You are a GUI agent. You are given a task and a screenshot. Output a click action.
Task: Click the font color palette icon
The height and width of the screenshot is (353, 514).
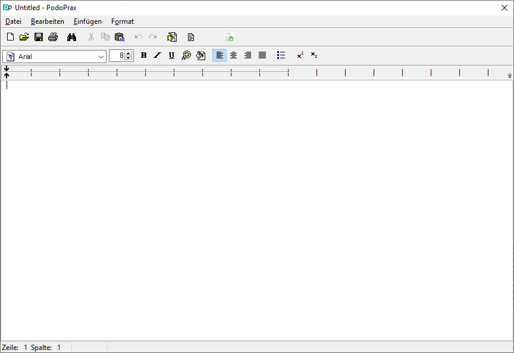point(186,55)
